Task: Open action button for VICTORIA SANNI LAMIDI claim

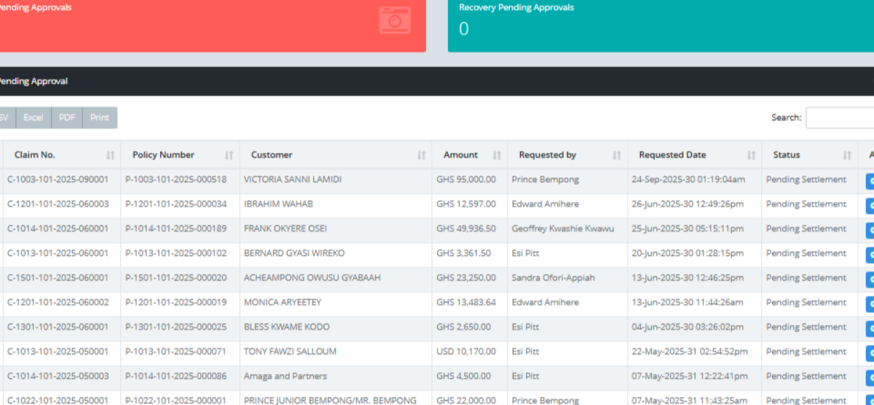Action: click(870, 181)
